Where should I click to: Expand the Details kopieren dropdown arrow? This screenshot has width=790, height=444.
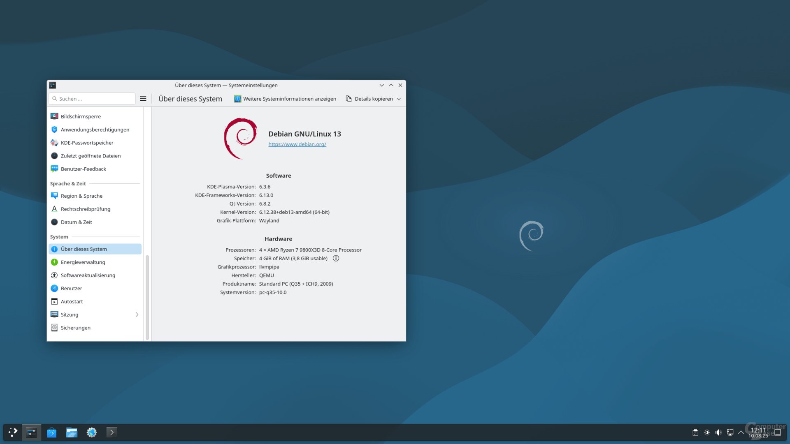pyautogui.click(x=399, y=99)
